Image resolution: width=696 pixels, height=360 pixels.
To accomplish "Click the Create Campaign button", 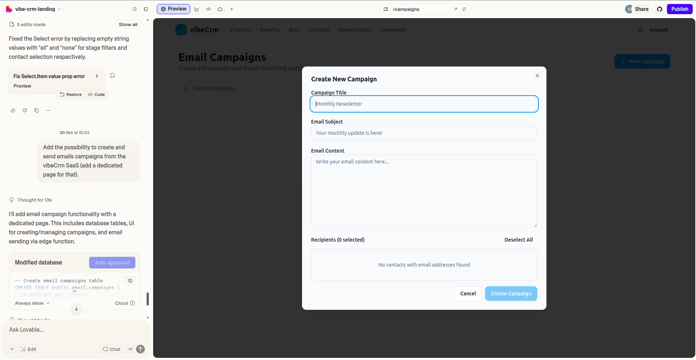I will pos(511,294).
